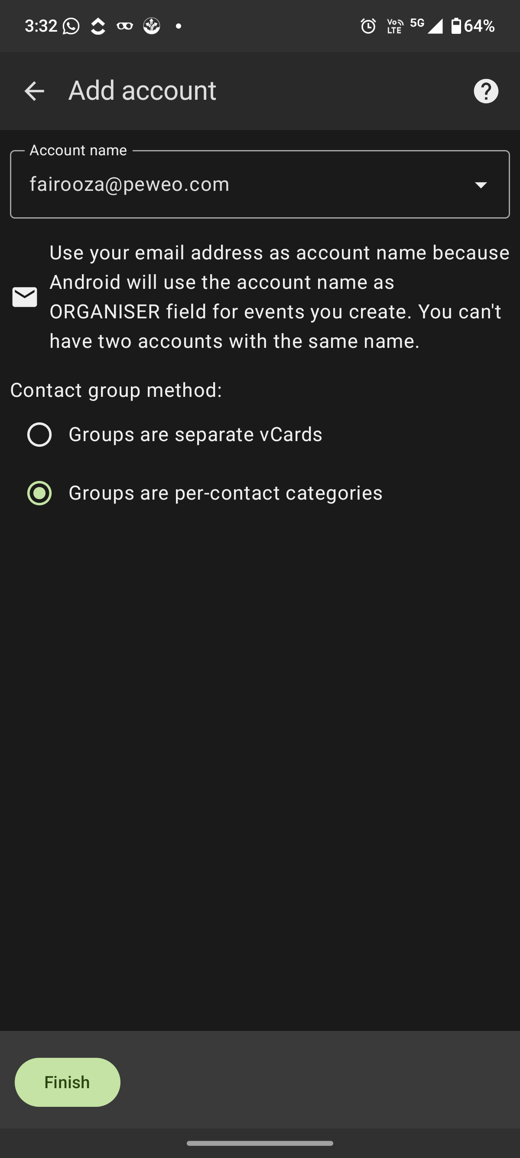Image resolution: width=520 pixels, height=1158 pixels.
Task: Click the flower-shaped notification icon
Action: [x=151, y=26]
